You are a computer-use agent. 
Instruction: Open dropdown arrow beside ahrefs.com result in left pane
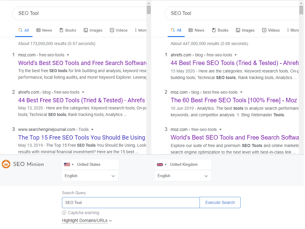pyautogui.click(x=83, y=92)
